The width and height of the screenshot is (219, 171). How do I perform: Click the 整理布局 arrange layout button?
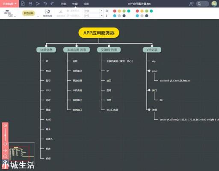point(47,13)
